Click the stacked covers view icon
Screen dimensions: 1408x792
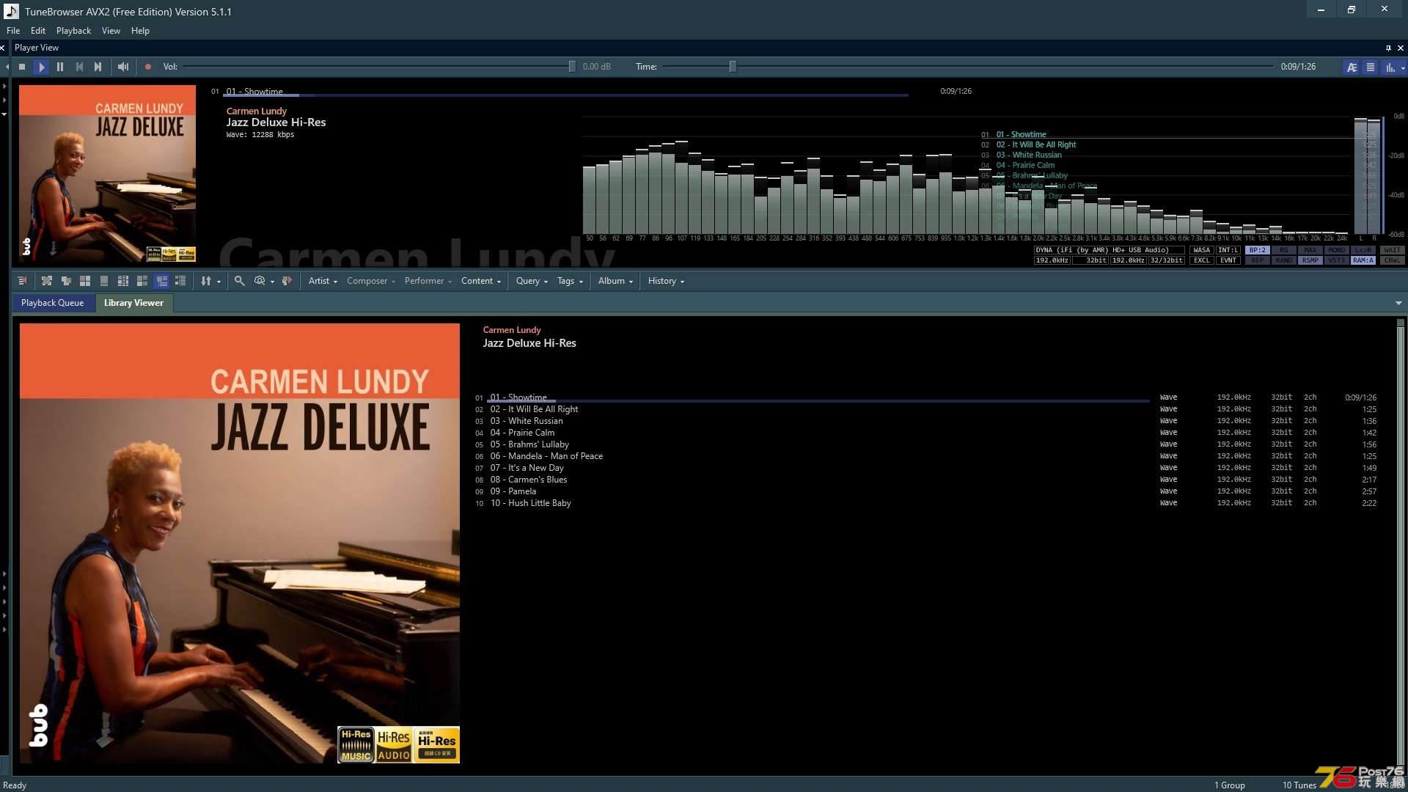tap(66, 281)
